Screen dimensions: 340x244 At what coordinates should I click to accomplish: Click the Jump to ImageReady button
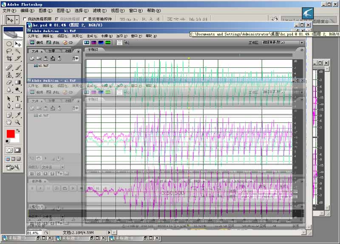pyautogui.click(x=13, y=167)
